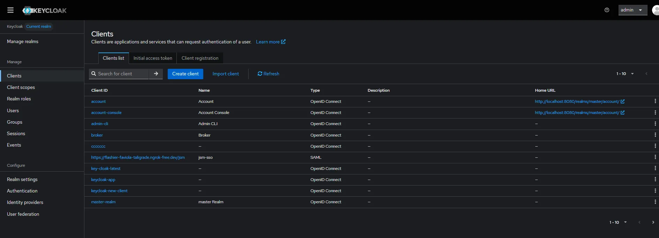Switch to Client registration tab
Screen dimensions: 659x238
(x=200, y=58)
